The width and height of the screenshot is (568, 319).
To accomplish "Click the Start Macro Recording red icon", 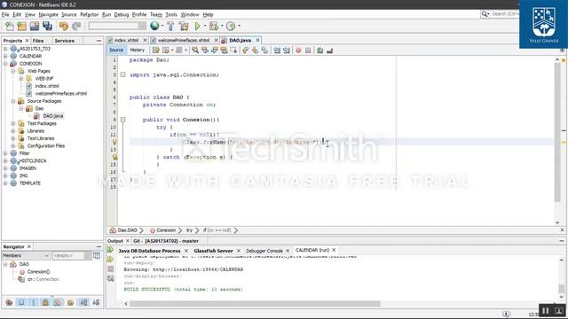I will pos(298,51).
